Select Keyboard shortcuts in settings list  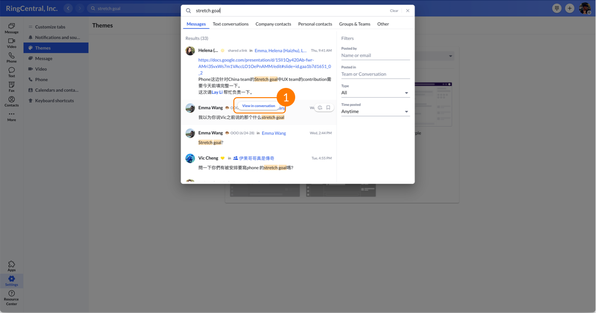(x=54, y=100)
